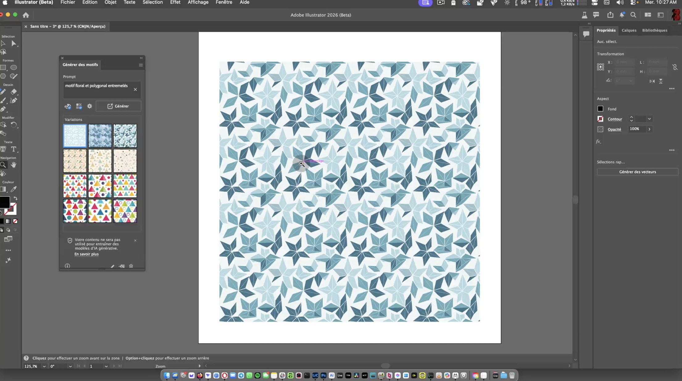The height and width of the screenshot is (381, 682).
Task: Select the Rotate tool
Action: pyautogui.click(x=14, y=125)
